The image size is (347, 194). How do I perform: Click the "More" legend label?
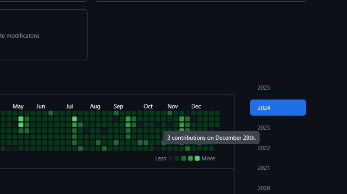(x=208, y=159)
